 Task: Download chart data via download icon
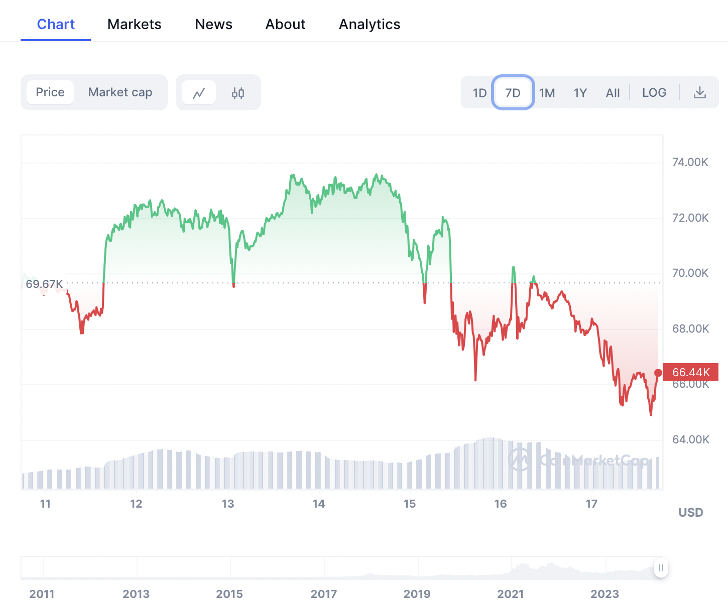(x=699, y=93)
